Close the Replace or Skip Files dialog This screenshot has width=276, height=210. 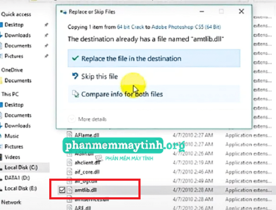click(x=241, y=11)
